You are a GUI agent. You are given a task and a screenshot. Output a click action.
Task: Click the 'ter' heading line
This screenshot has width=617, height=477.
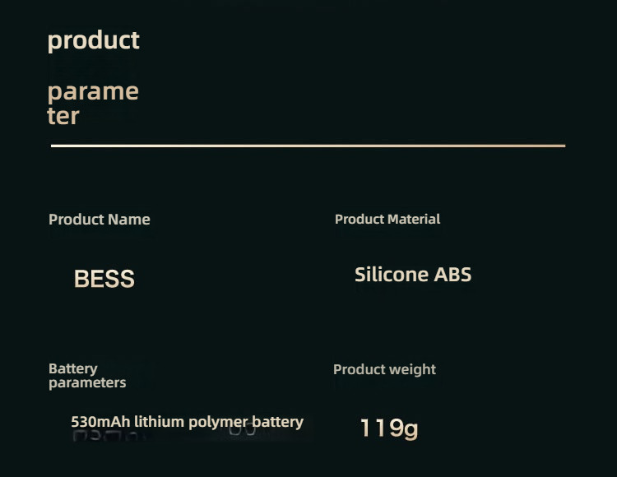pos(63,116)
